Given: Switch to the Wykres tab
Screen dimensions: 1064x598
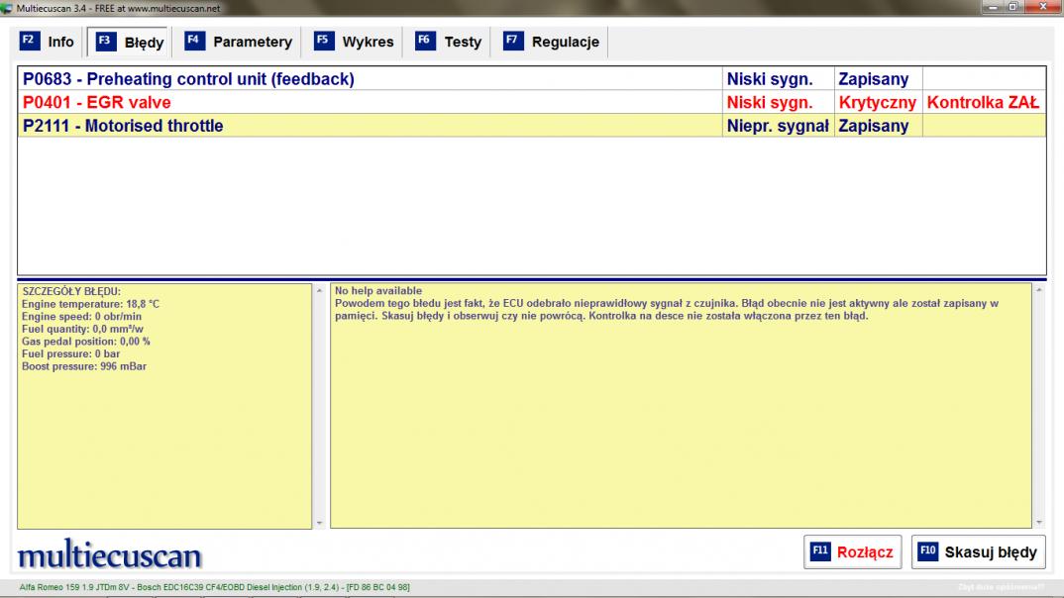Looking at the screenshot, I should pos(353,42).
